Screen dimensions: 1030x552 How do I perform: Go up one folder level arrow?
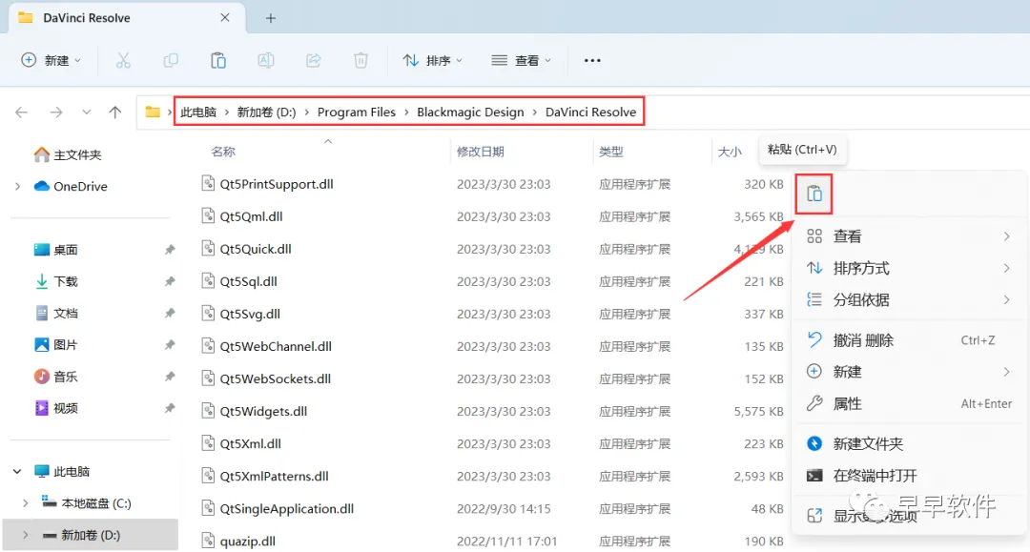tap(115, 112)
